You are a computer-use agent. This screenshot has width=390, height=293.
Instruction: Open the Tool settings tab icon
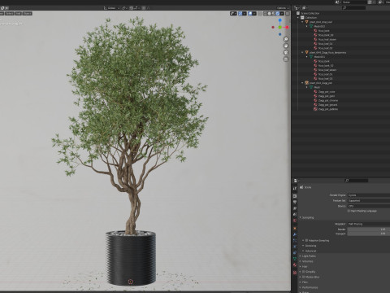(295, 188)
